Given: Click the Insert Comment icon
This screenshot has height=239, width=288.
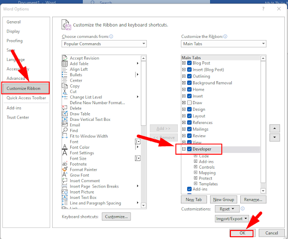Looking at the screenshot, I should coord(65,181).
